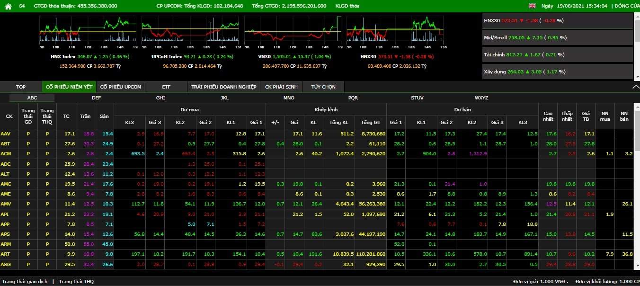Show the TRÁI PHIẾU DOANH NGHIỆP tab

tap(224, 87)
